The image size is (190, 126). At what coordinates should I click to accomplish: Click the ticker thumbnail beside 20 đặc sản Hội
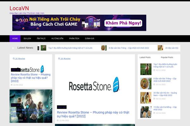pos(160,48)
